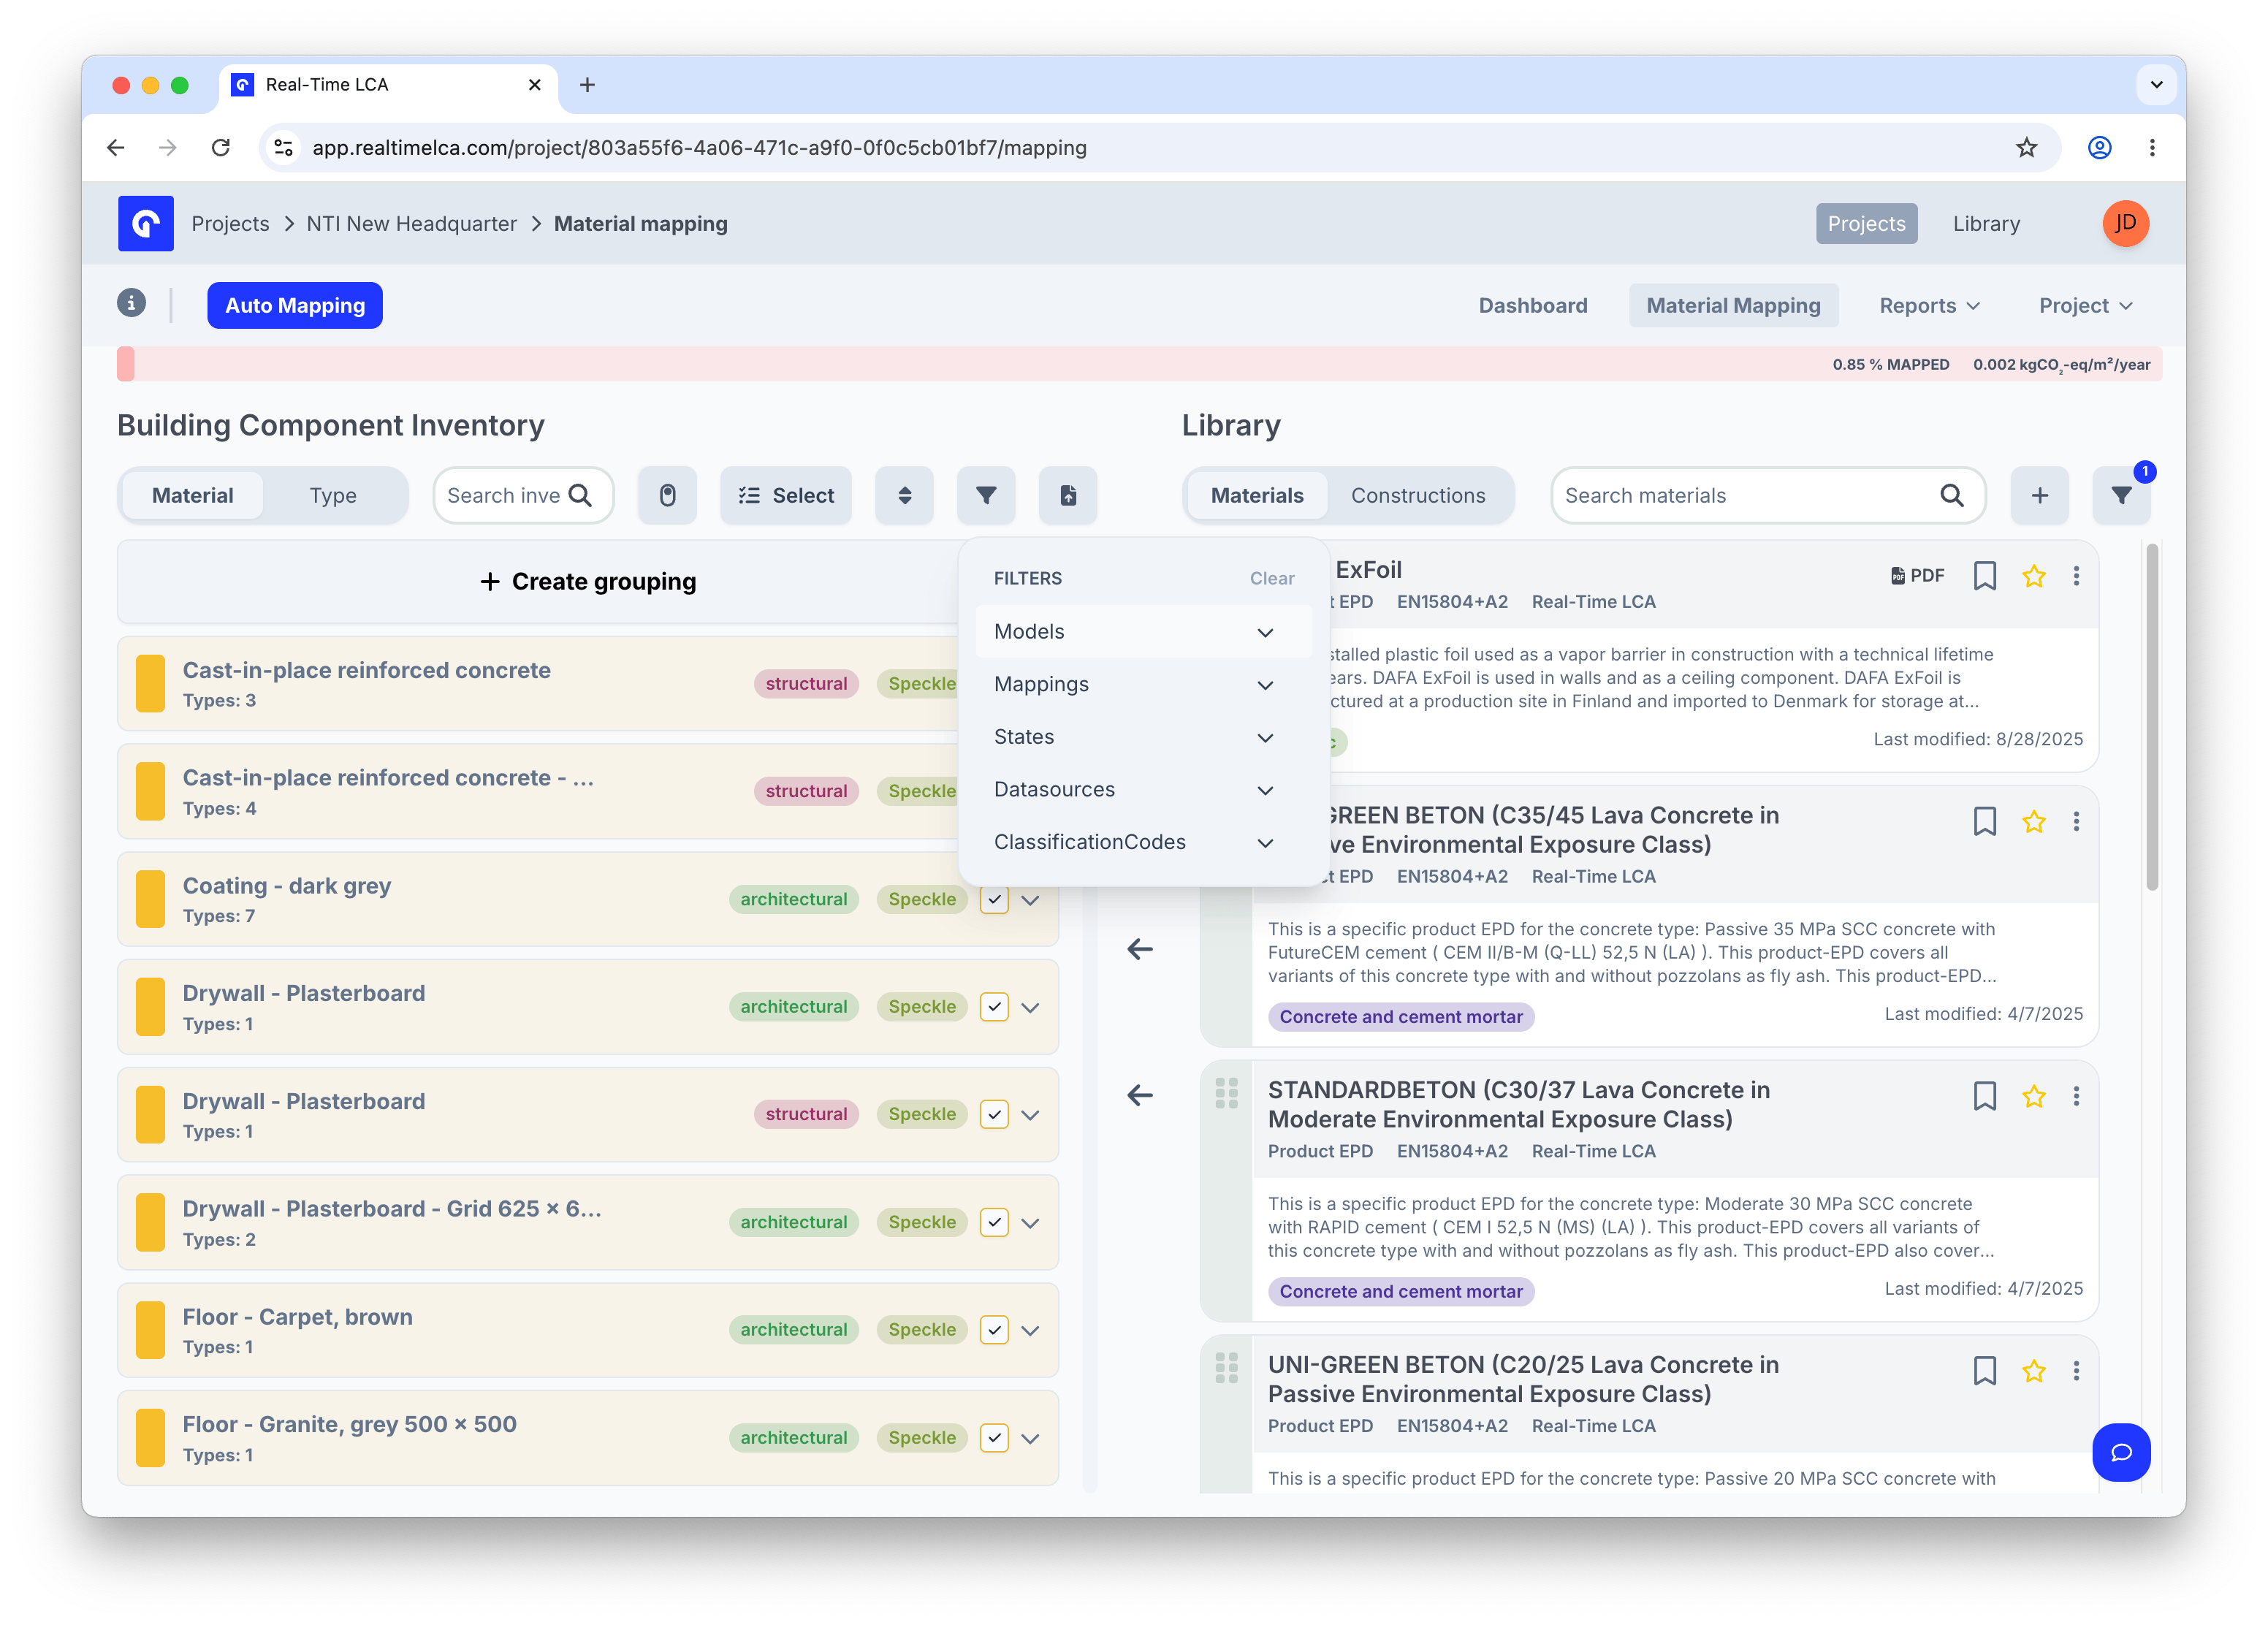Open the inventory sort icon
The width and height of the screenshot is (2268, 1625).
coord(904,495)
